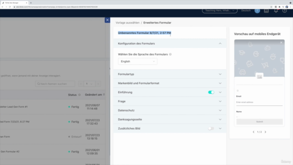This screenshot has height=165, width=293.
Task: Open the inbox messages icon in header
Action: tap(266, 11)
